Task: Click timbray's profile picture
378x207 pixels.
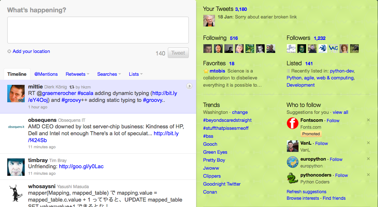Action: pyautogui.click(x=16, y=167)
